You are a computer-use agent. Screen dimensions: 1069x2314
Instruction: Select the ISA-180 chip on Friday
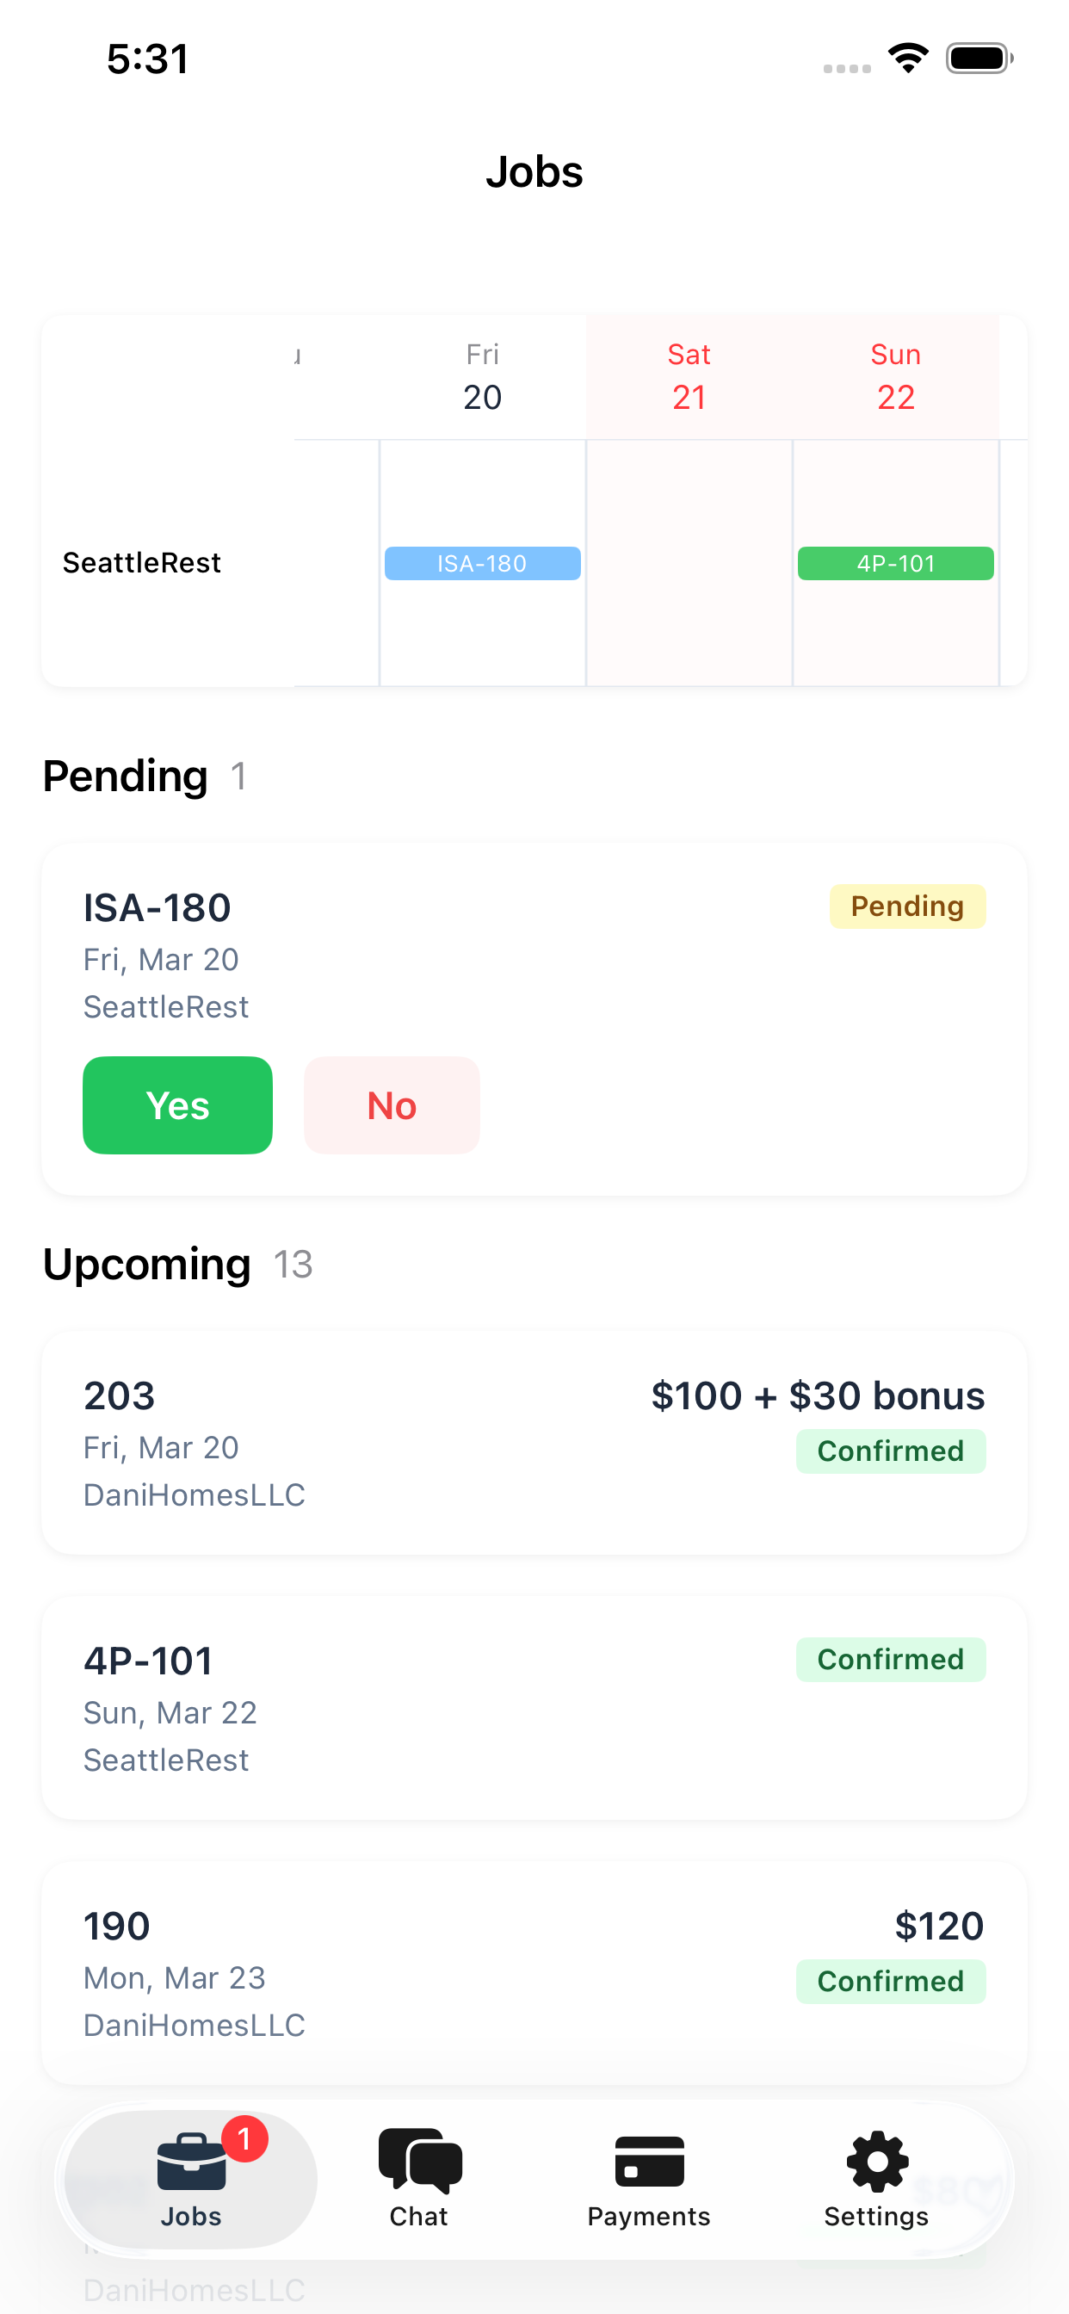(x=481, y=563)
